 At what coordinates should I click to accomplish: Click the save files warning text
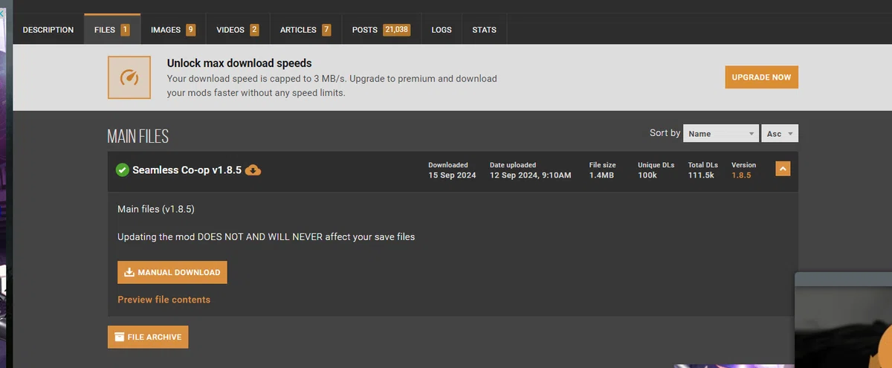[266, 237]
